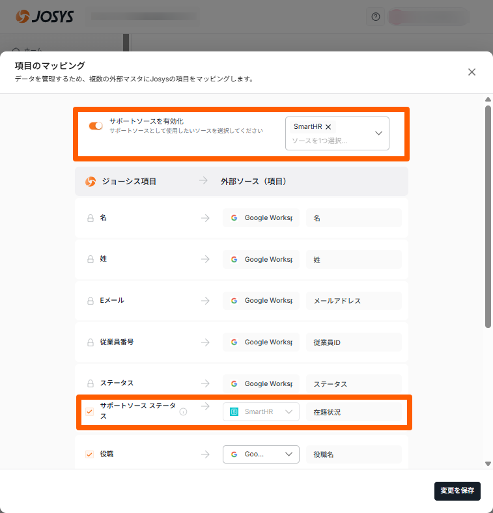Uncheck the 役職 checkbox
The width and height of the screenshot is (493, 513).
point(90,454)
